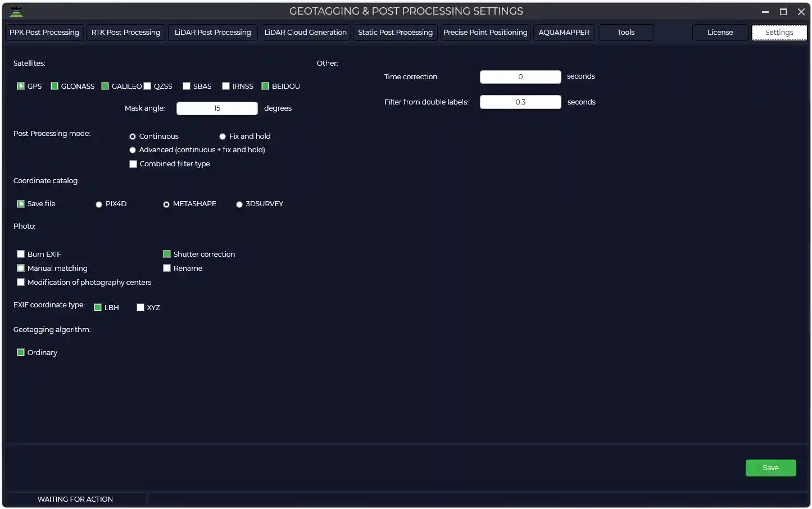Go to LiDAR Cloud Generation tab
Screen dimensions: 812x509
[306, 33]
